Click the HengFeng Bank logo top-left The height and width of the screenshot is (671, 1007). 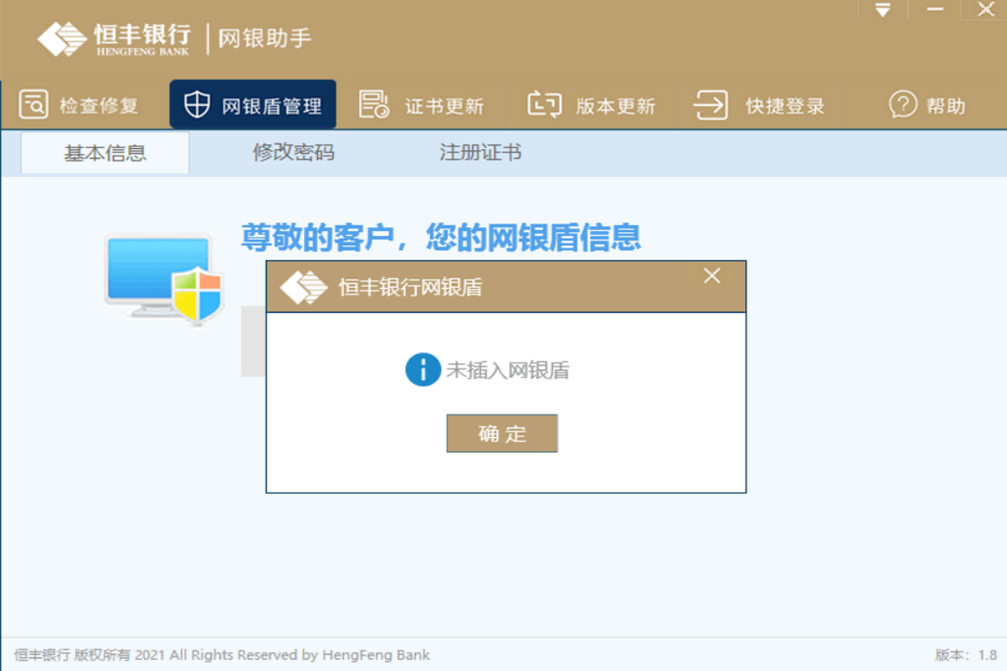point(60,40)
